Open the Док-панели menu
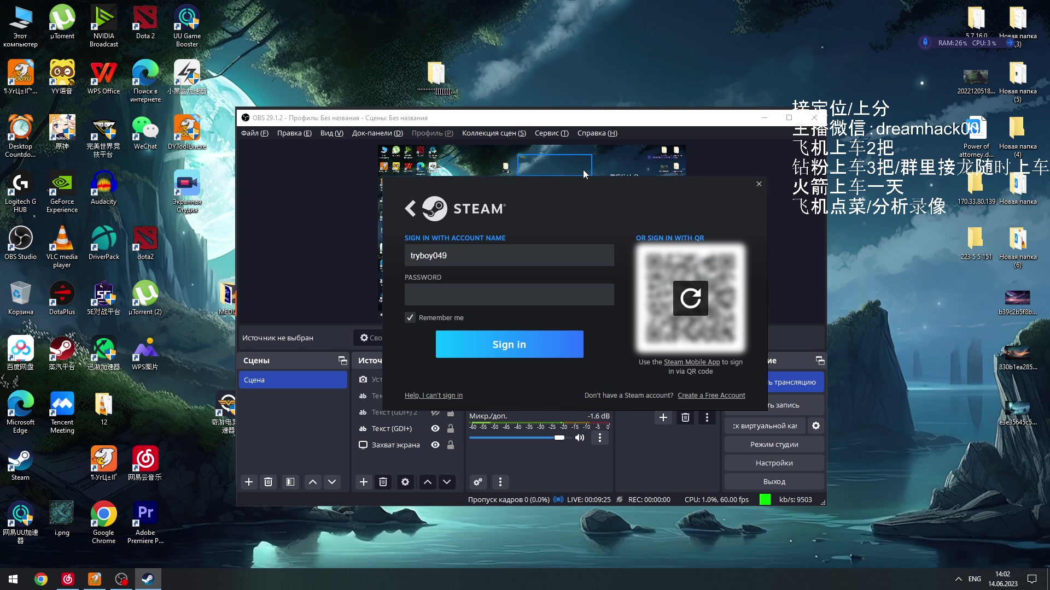Screen dimensions: 1050x590 (377, 133)
